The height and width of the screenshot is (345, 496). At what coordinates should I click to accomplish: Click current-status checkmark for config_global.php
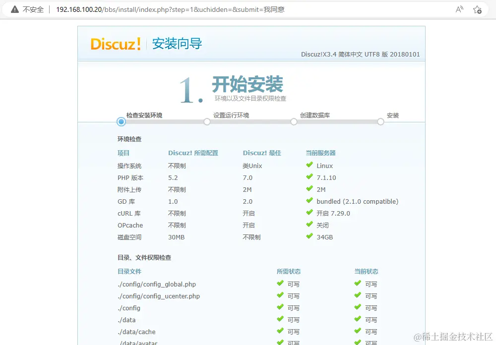(358, 284)
